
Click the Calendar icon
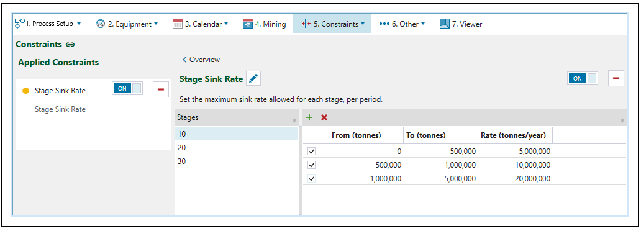pyautogui.click(x=178, y=24)
